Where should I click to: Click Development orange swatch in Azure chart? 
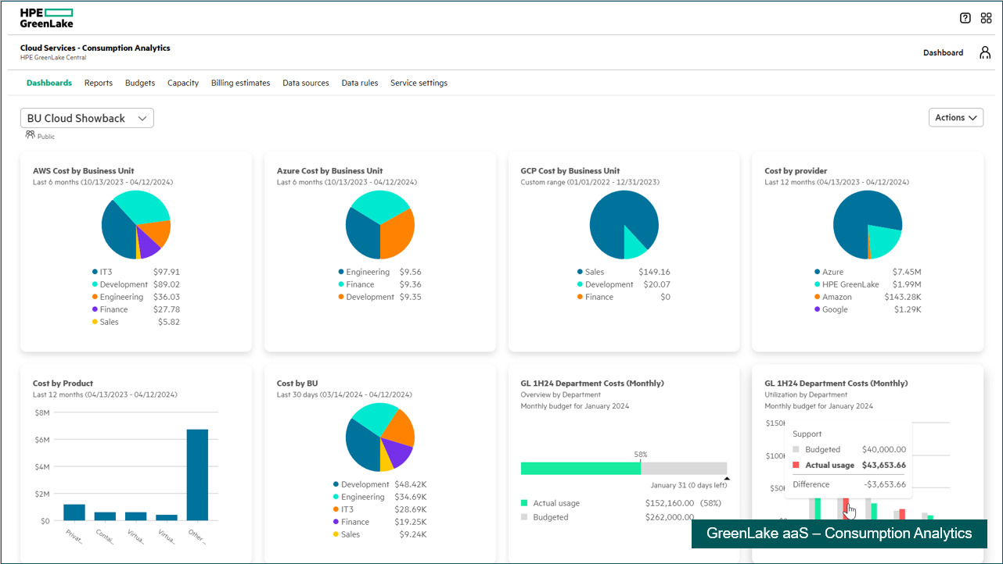pos(341,297)
